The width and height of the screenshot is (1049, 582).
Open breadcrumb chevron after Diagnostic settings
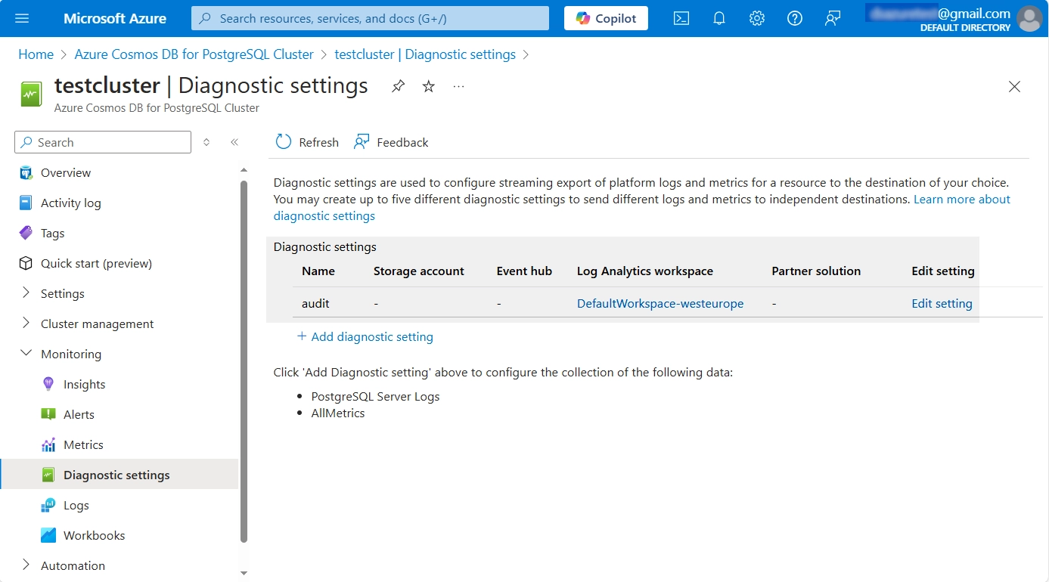point(526,54)
